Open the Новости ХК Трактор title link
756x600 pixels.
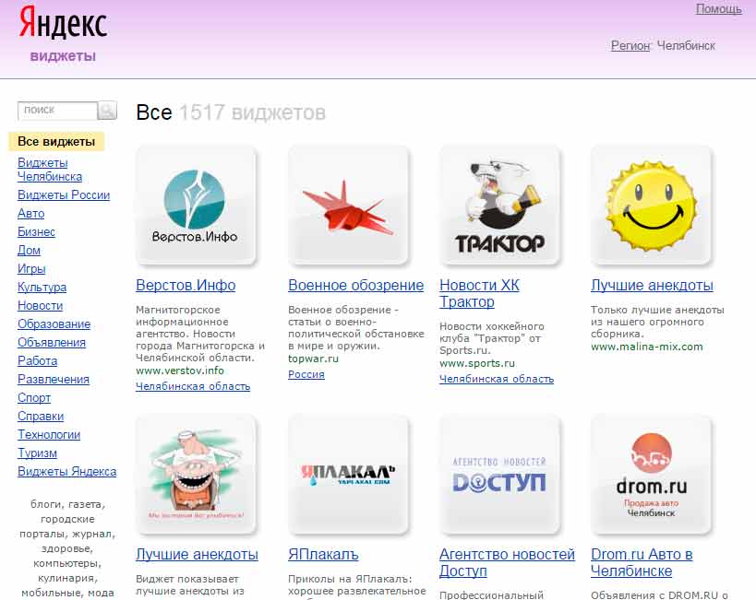[x=479, y=293]
